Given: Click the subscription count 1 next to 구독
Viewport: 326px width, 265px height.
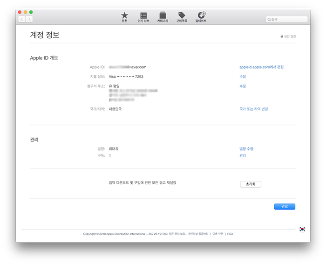Looking at the screenshot, I should coord(110,156).
